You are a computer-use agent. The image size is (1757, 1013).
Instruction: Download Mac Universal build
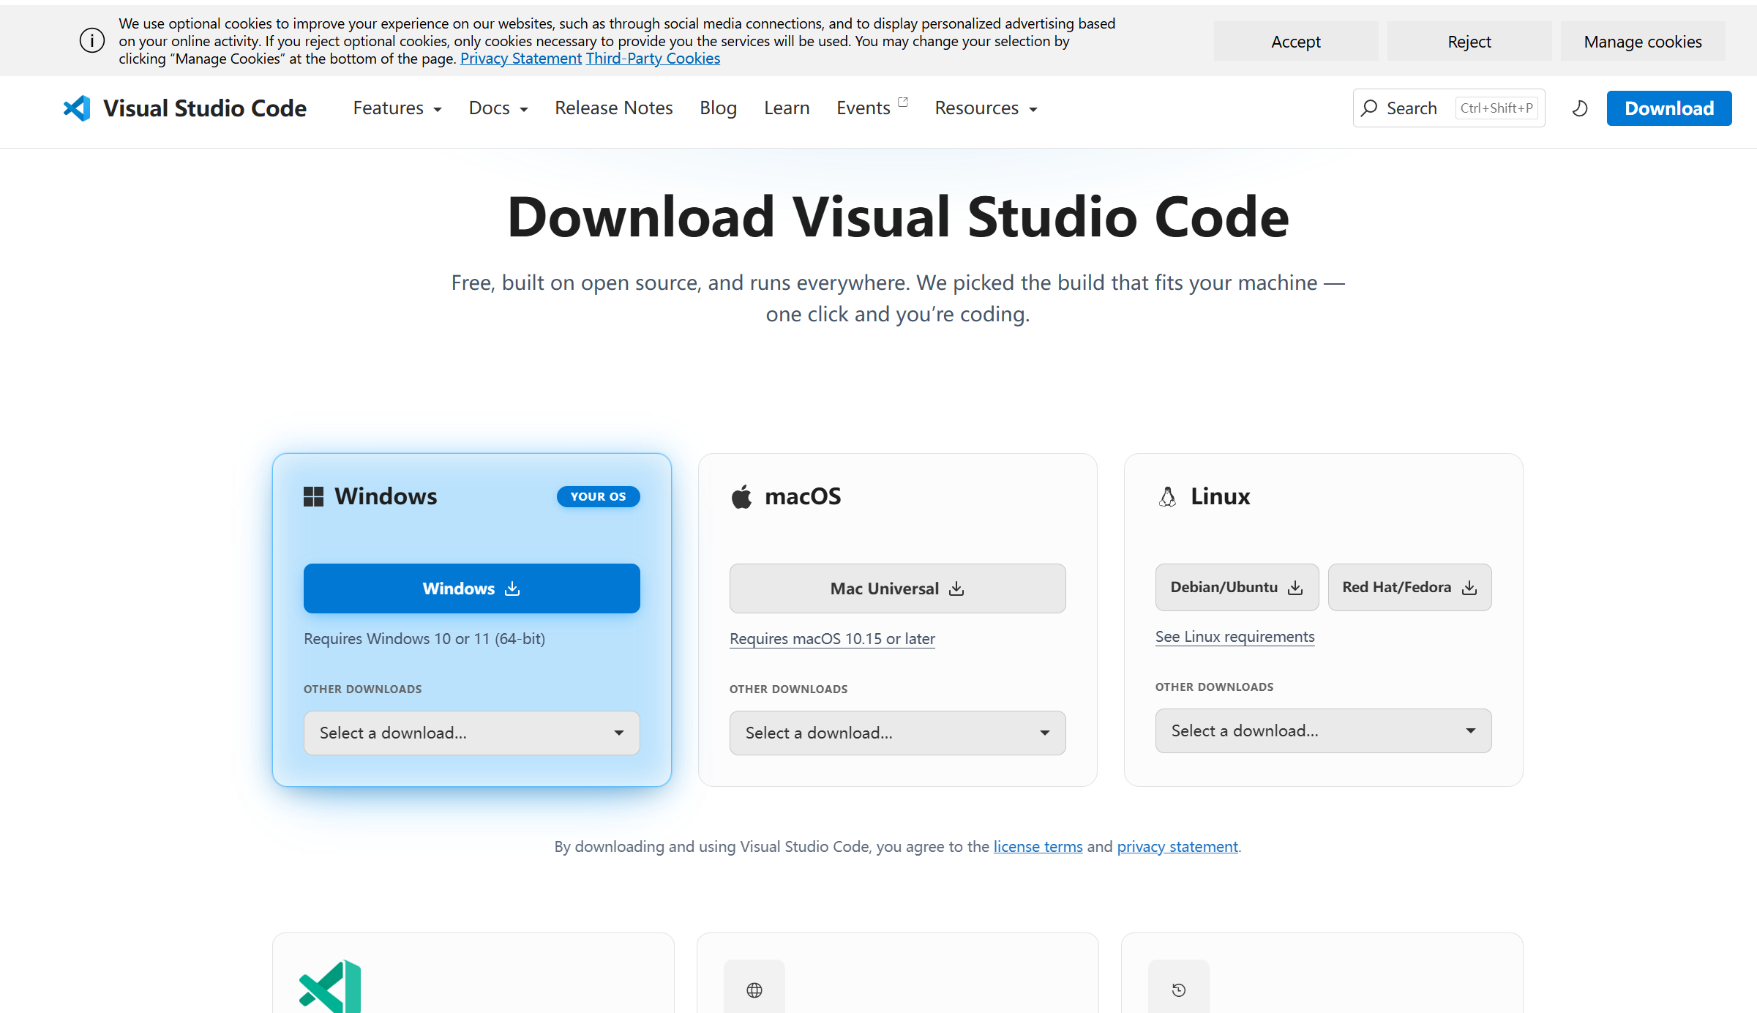coord(898,588)
